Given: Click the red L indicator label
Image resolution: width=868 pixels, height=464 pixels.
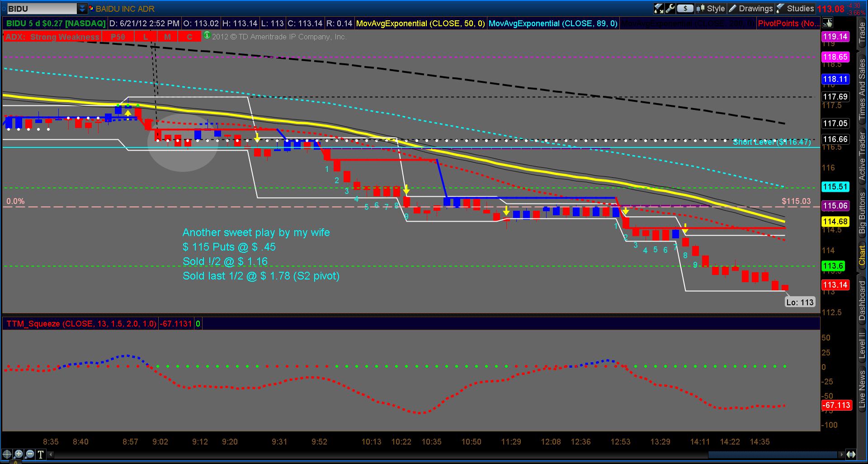Looking at the screenshot, I should (x=146, y=37).
